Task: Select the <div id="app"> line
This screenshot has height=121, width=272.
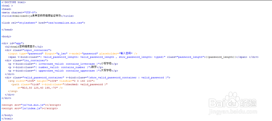Action: coord(13,43)
